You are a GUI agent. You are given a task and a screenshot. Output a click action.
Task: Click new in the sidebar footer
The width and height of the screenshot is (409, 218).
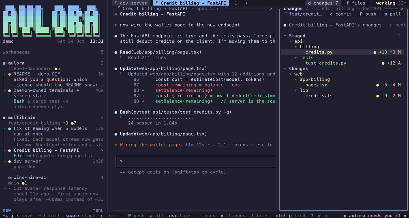click(x=7, y=210)
